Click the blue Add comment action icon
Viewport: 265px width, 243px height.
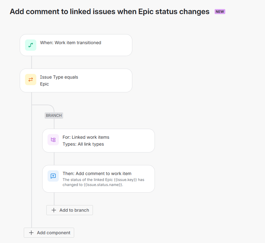53,176
